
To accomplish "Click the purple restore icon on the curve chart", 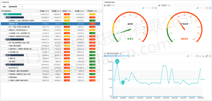I will (207, 56).
